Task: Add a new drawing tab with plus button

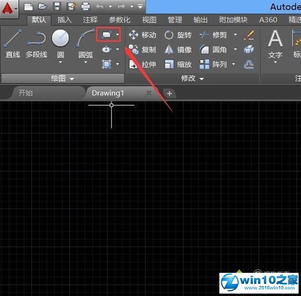Action: tap(169, 93)
